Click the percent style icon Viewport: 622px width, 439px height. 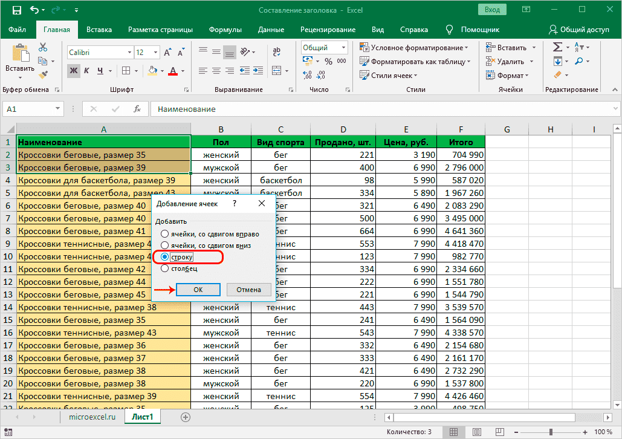pyautogui.click(x=328, y=61)
